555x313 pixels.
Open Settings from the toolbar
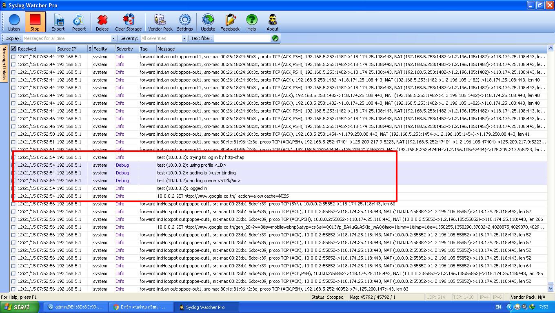(x=185, y=22)
